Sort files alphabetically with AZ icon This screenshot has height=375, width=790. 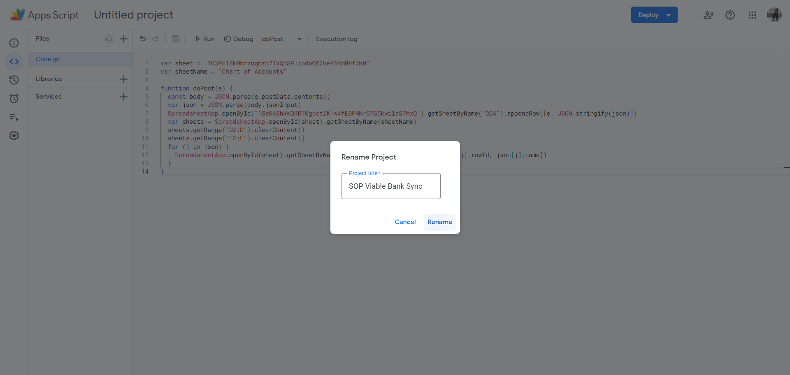point(109,39)
